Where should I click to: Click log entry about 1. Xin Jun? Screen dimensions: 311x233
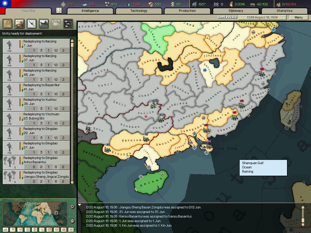coord(129,225)
